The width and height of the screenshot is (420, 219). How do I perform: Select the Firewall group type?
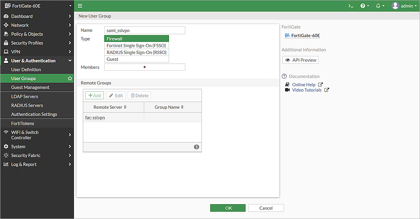pyautogui.click(x=136, y=39)
